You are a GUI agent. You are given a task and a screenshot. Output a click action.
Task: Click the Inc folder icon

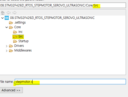pos(15,32)
